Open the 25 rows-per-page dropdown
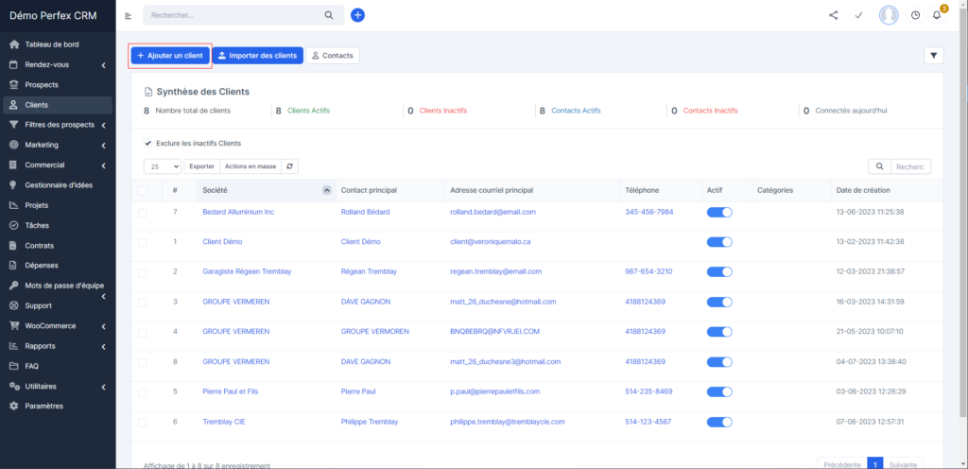 tap(163, 166)
